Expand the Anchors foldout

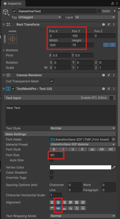(x=4, y=50)
